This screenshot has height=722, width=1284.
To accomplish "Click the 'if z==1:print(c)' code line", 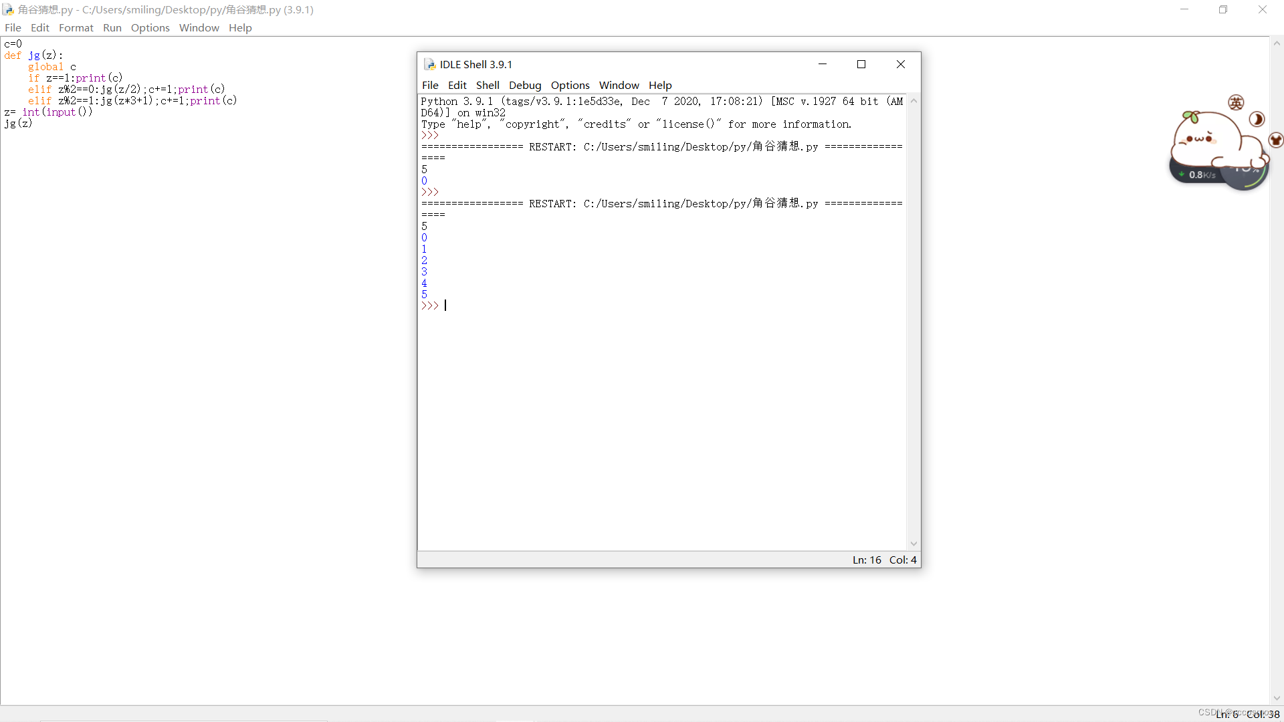I will 76,78.
